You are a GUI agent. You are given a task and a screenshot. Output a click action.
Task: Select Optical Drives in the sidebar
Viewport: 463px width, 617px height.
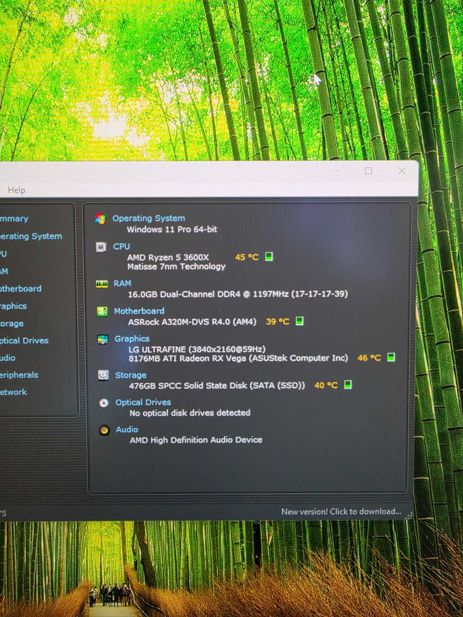coord(24,341)
